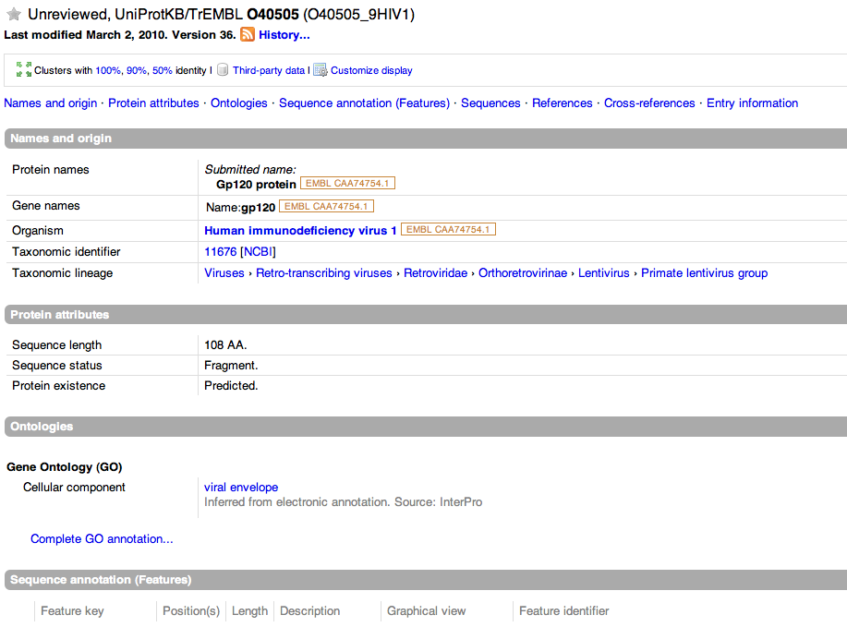Click the favorite star icon beside the entry title

pyautogui.click(x=14, y=15)
